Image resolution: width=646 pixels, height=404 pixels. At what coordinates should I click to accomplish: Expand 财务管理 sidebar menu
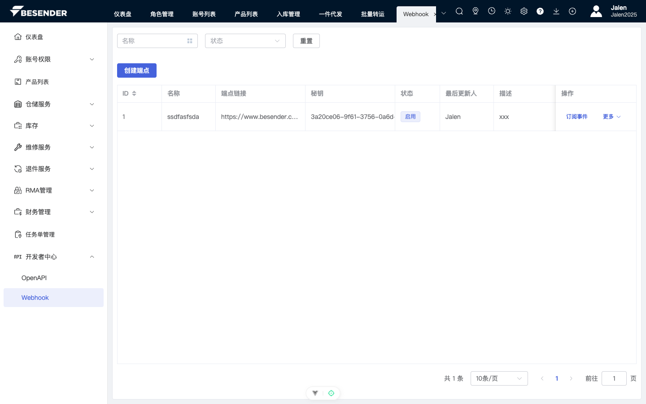click(54, 212)
